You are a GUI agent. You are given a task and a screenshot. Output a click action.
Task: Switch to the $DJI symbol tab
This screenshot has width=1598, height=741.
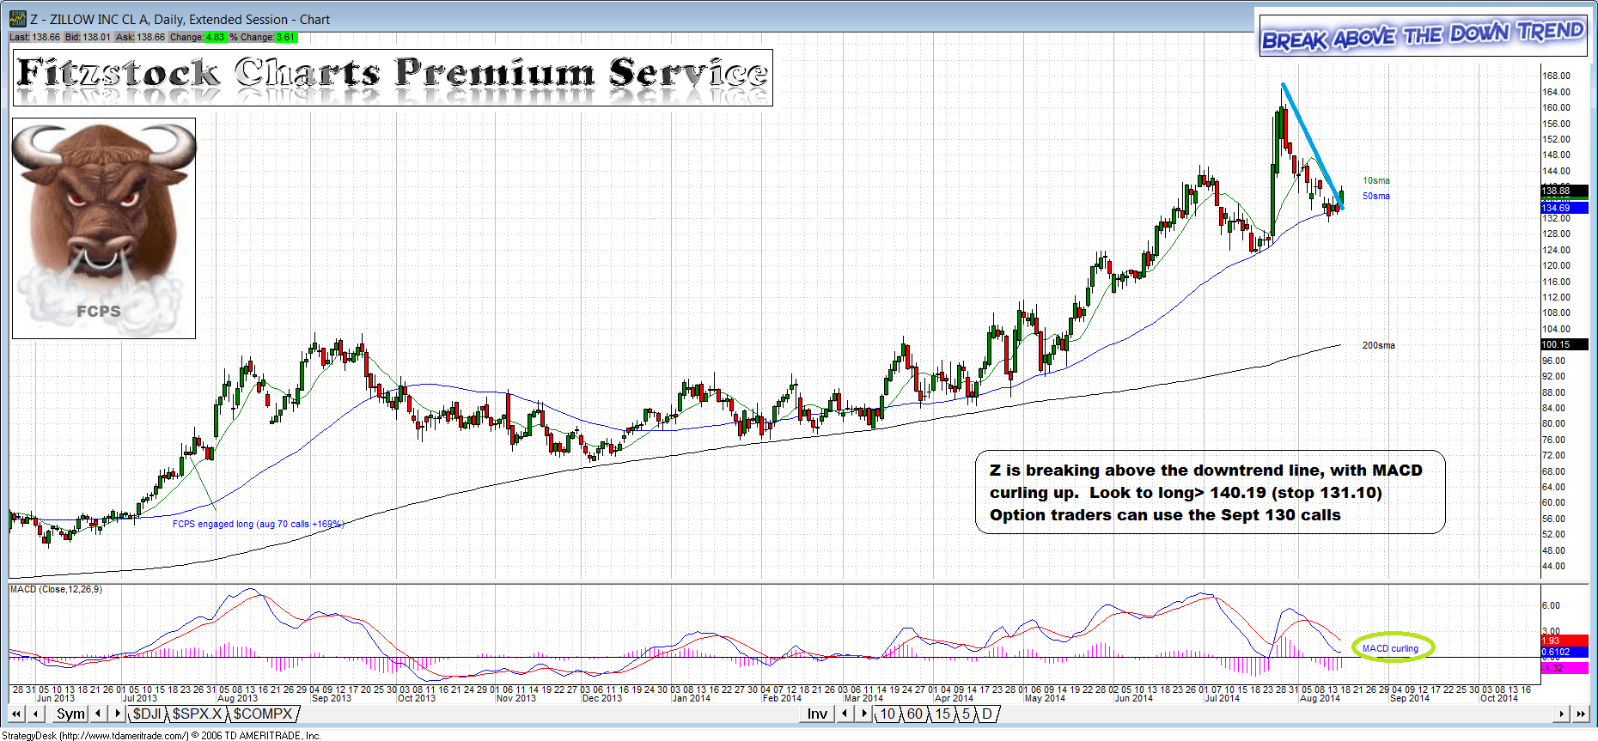tap(147, 714)
